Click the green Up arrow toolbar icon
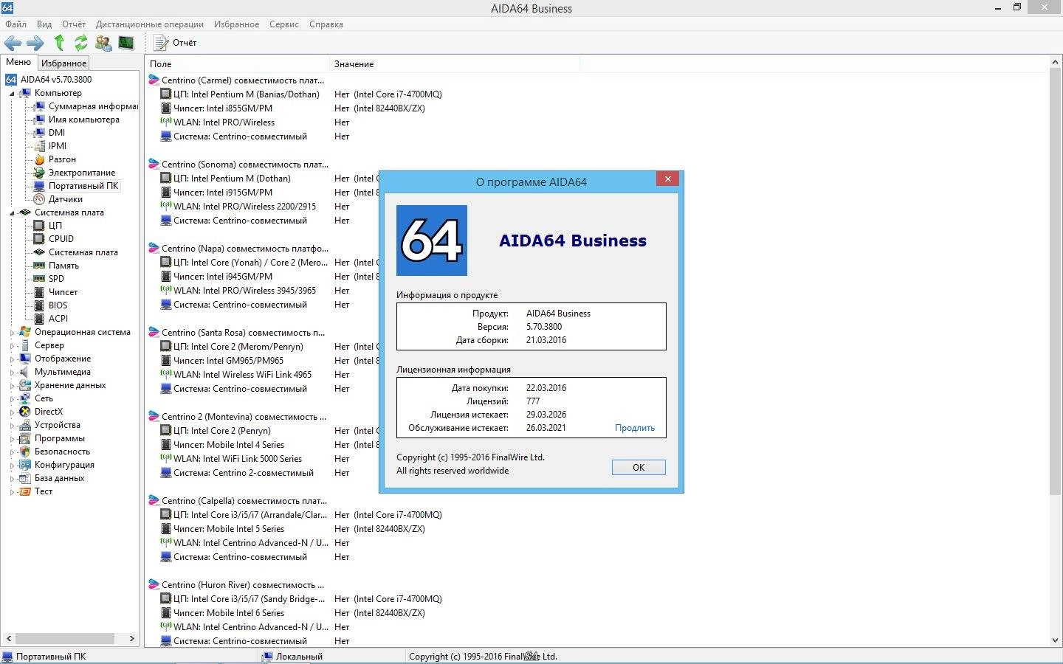This screenshot has width=1063, height=664. [59, 43]
